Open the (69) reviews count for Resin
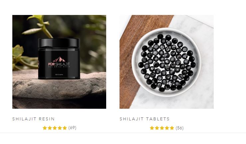Screen dimensions: 246x144 (72, 128)
